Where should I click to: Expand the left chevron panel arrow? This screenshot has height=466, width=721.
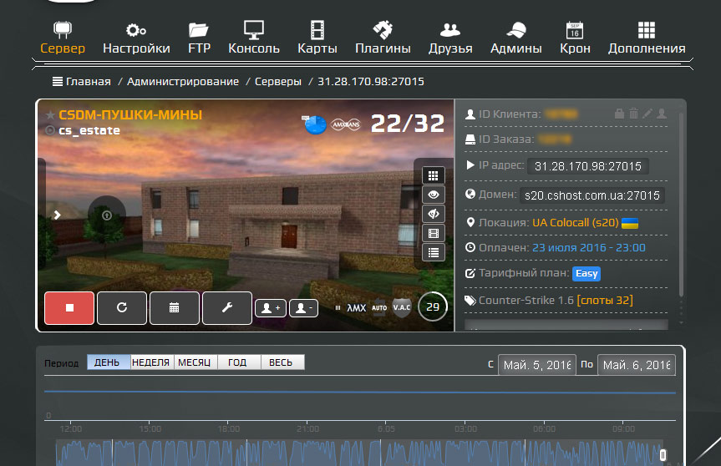(x=57, y=215)
